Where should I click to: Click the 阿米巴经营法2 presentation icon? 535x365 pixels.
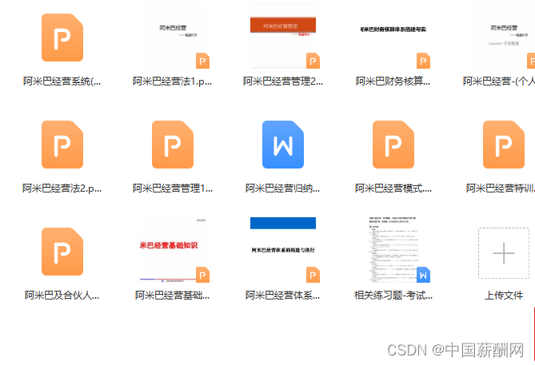click(62, 145)
